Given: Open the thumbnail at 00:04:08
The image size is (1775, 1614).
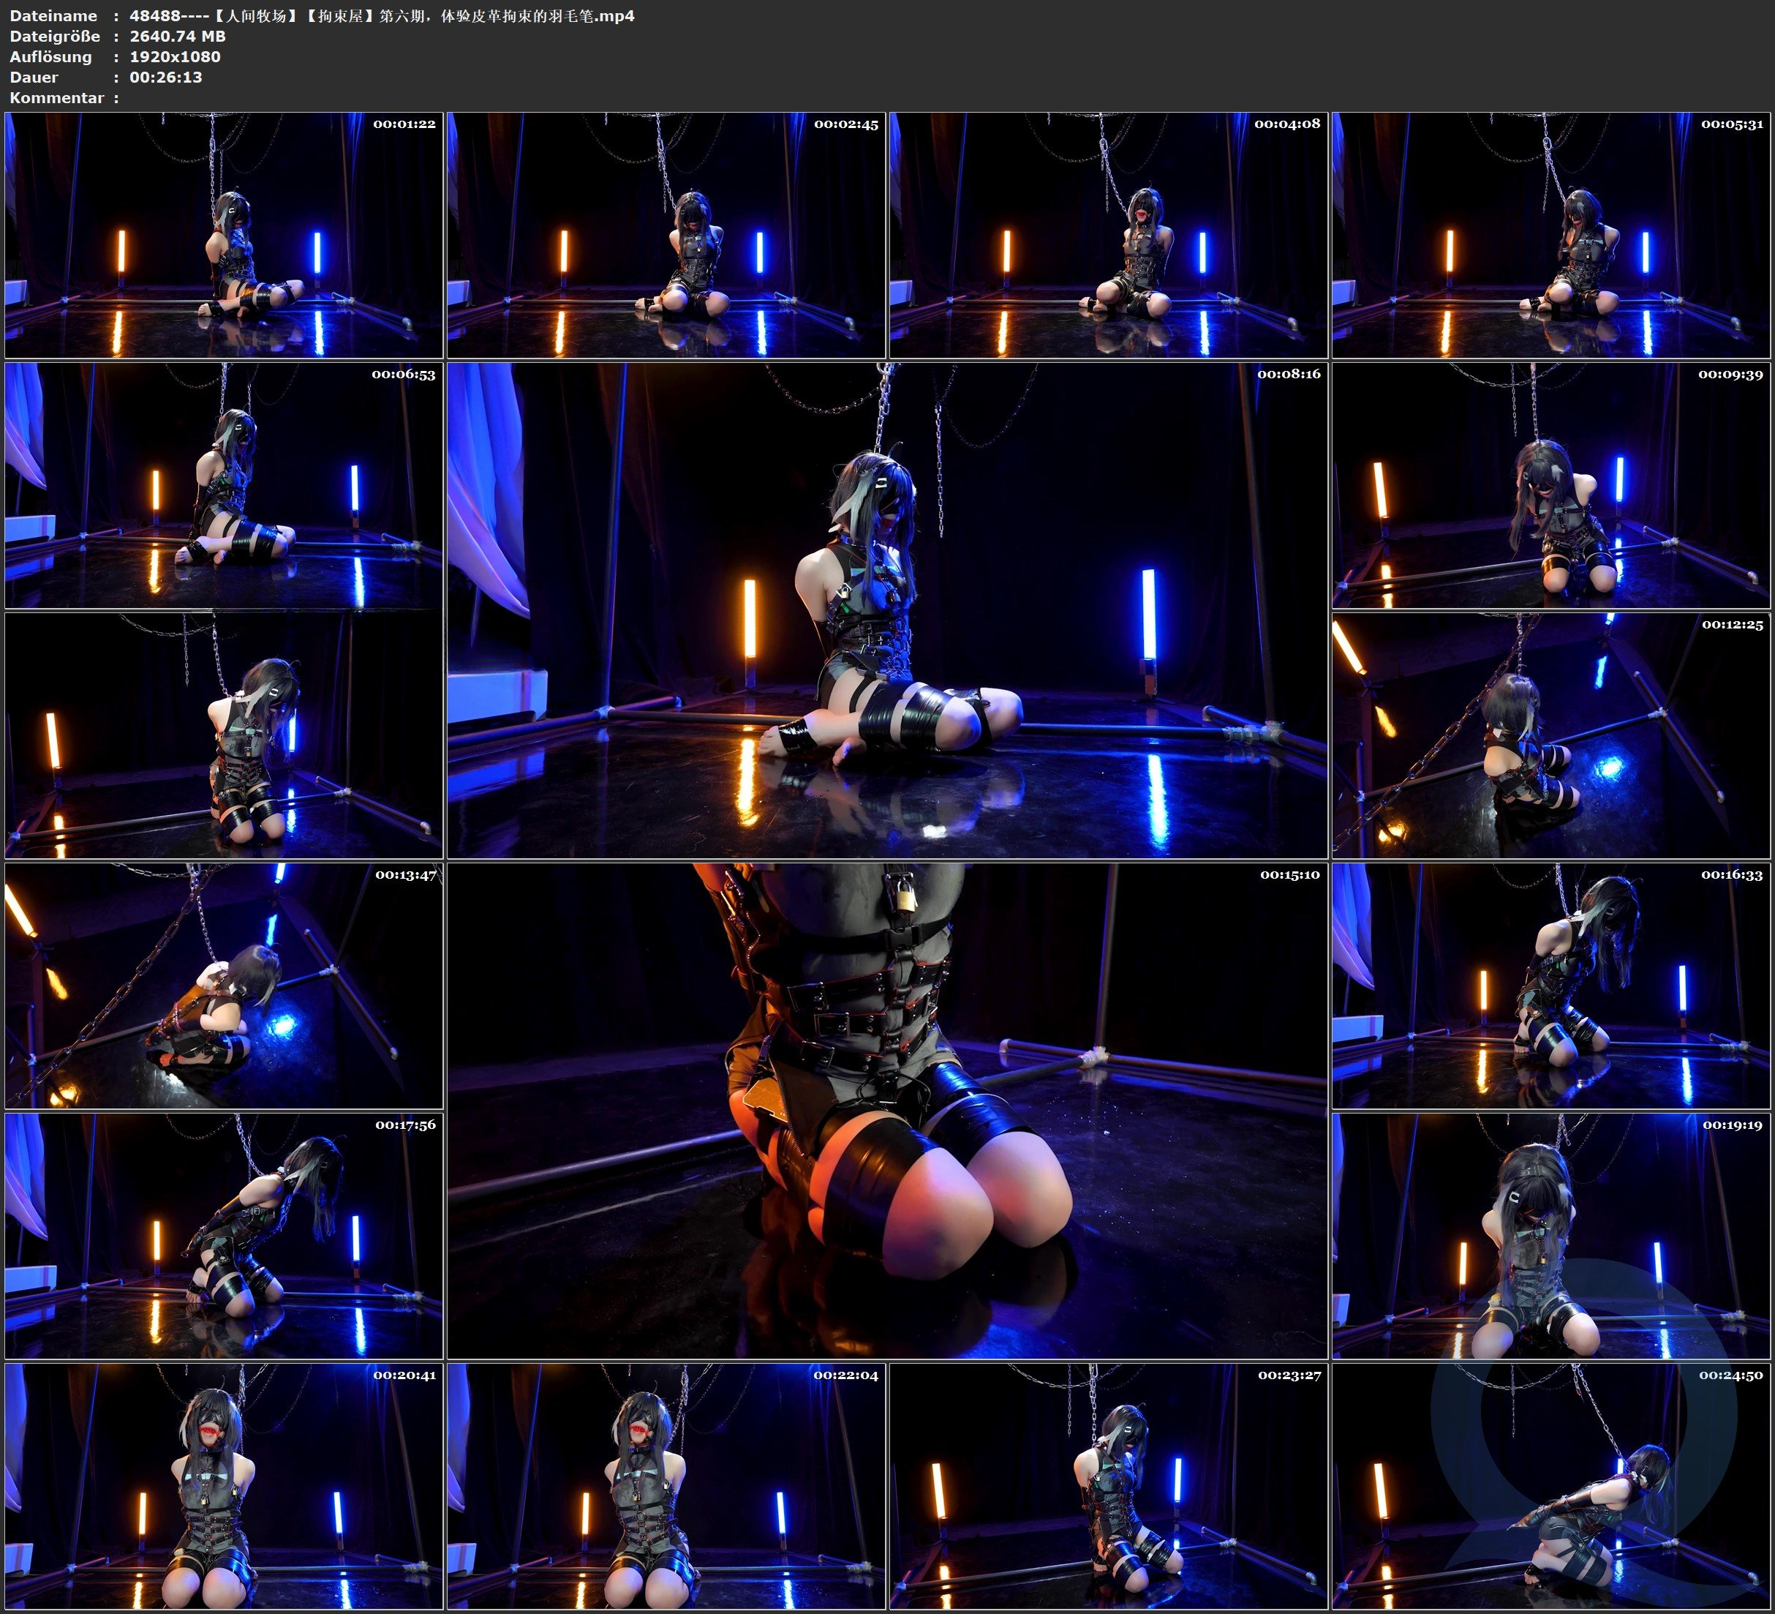Looking at the screenshot, I should point(1107,234).
